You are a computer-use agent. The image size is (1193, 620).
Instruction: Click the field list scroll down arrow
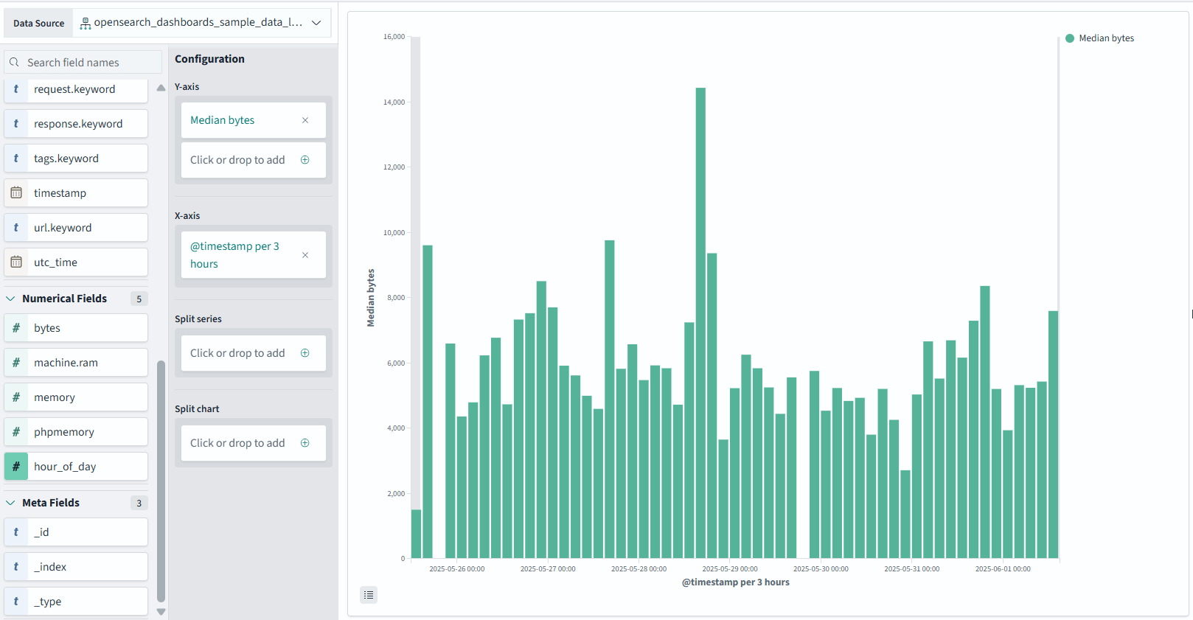pyautogui.click(x=161, y=612)
